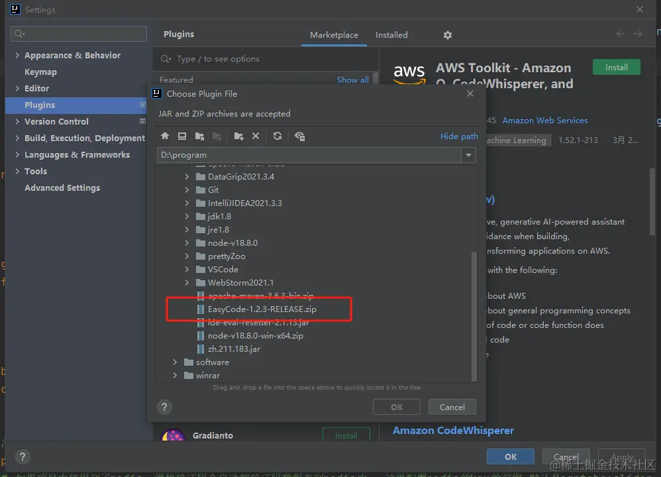Select Plugins in settings sidebar
The height and width of the screenshot is (477, 661).
pyautogui.click(x=76, y=105)
